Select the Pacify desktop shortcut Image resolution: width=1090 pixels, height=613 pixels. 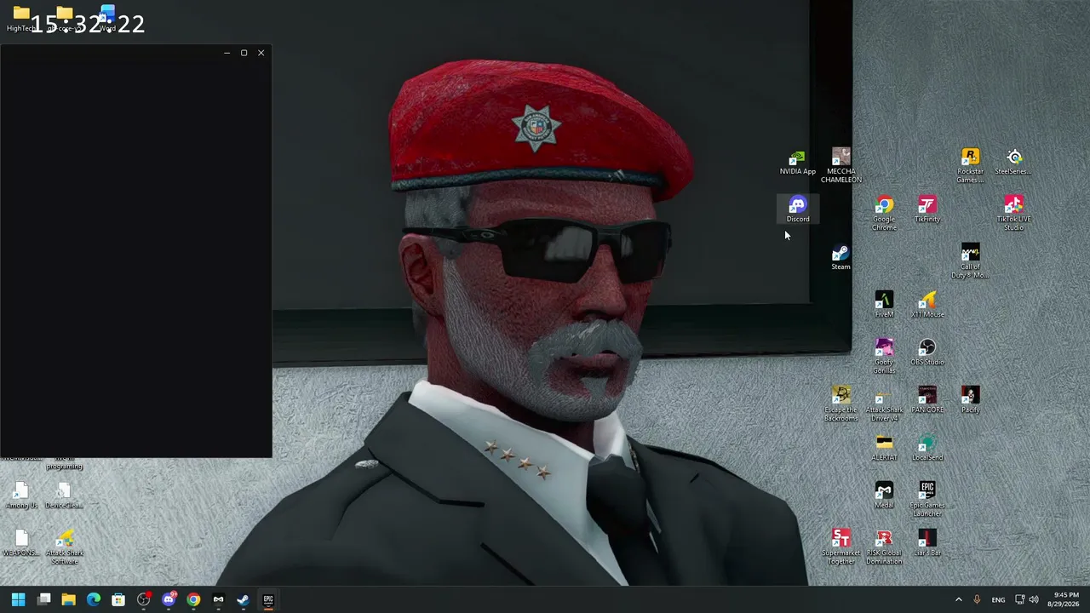970,400
